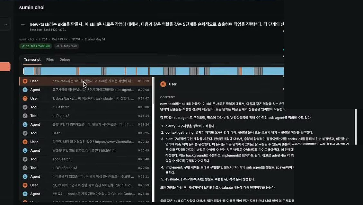The height and width of the screenshot is (205, 363).
Task: Select the Agent row at 0:26:46
Action: click(86, 194)
